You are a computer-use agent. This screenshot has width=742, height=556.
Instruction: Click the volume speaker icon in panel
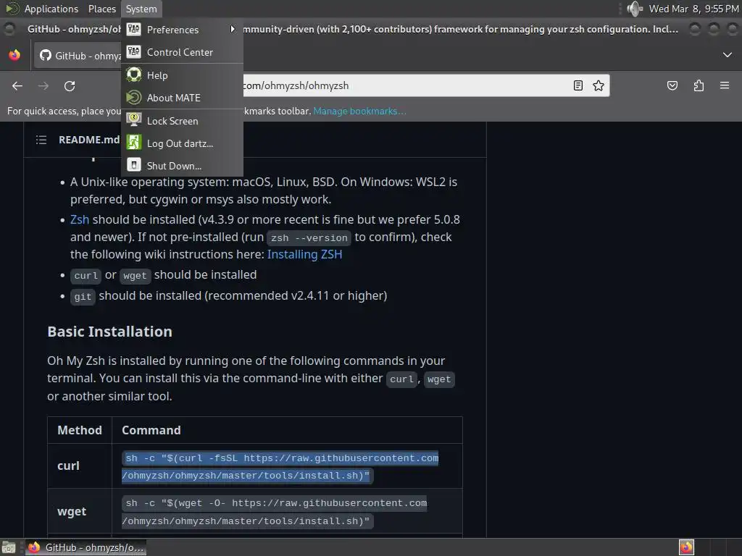(x=634, y=9)
